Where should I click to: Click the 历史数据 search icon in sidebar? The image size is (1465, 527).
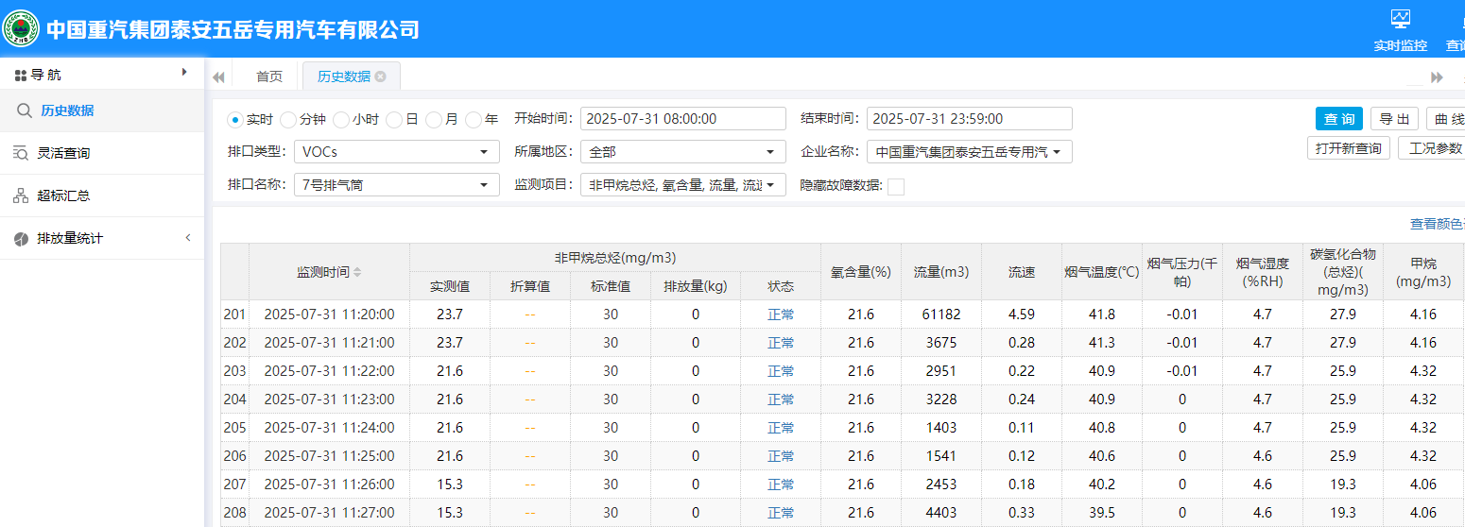[25, 110]
